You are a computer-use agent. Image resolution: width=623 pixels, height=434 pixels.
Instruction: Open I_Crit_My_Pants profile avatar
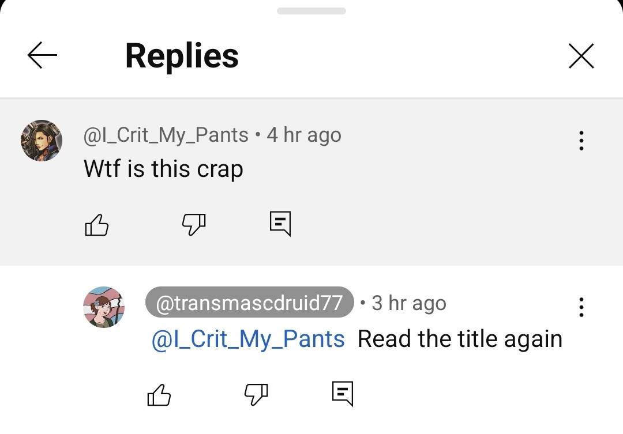tap(42, 141)
